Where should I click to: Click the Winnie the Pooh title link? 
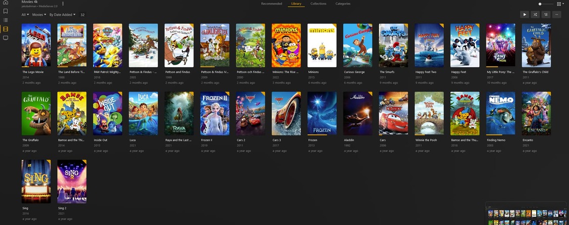427,140
